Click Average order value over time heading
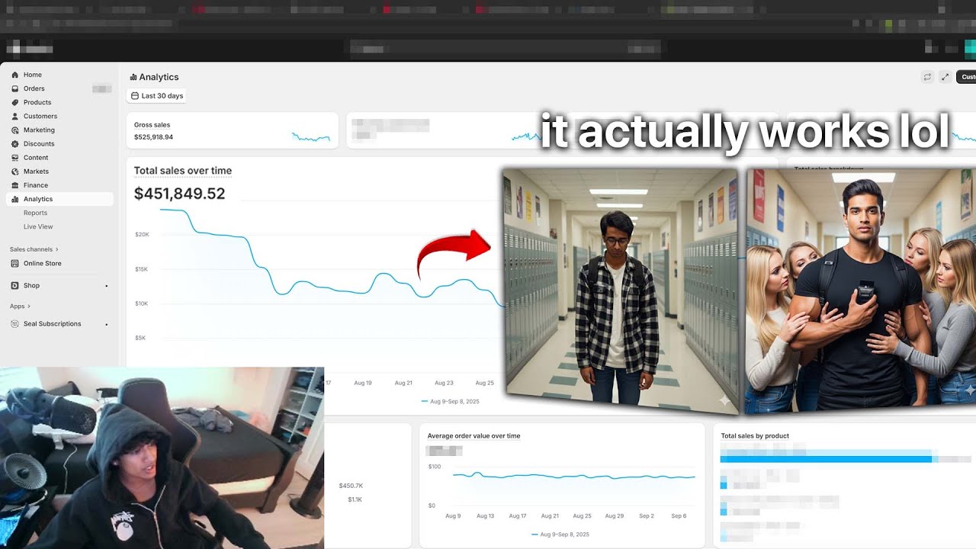The image size is (976, 549). click(474, 436)
